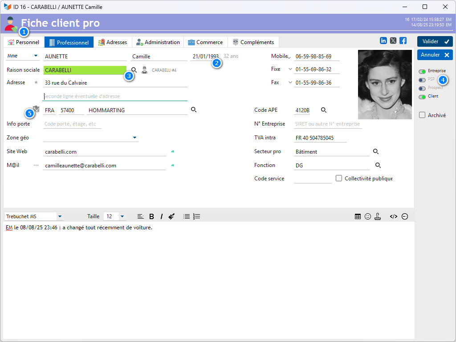Open HTML source code view icon

394,216
